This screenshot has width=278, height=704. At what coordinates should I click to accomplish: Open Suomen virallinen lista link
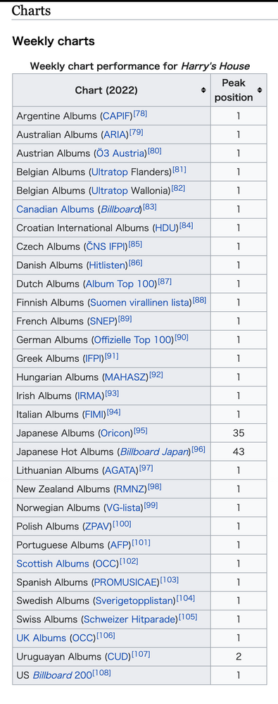pos(141,303)
